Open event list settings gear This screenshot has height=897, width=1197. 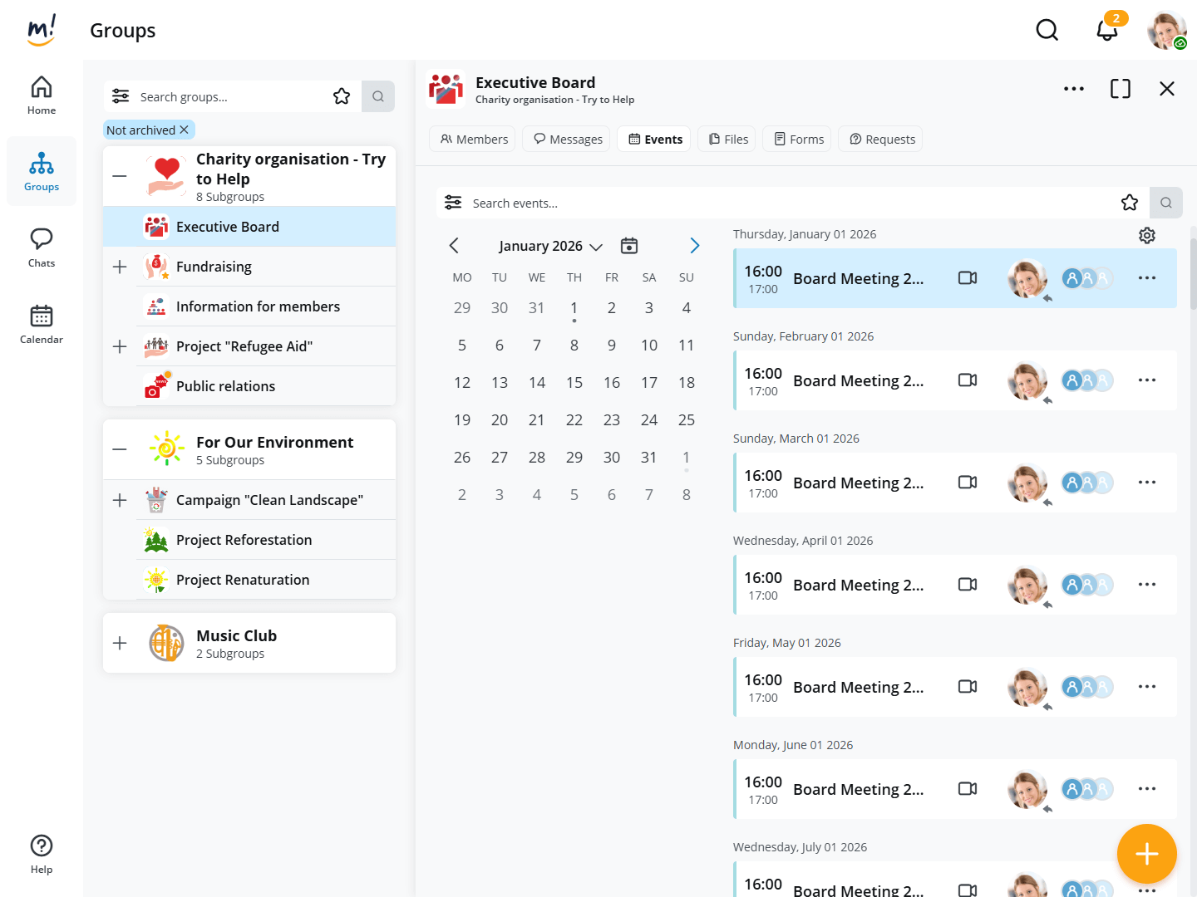pos(1146,236)
